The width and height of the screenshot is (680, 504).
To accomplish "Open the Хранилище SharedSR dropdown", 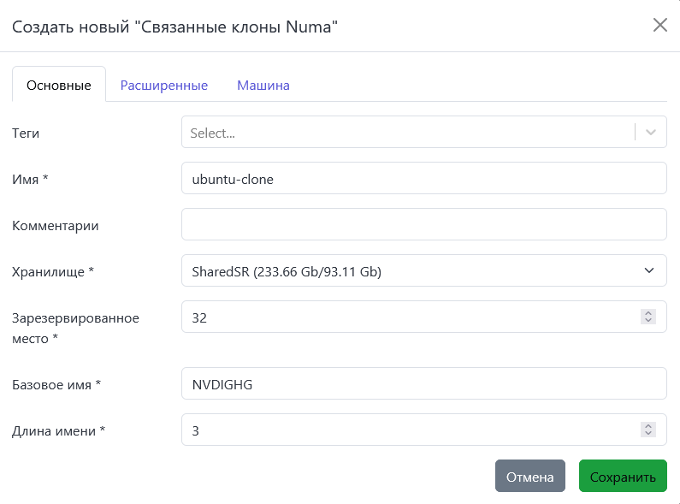I will [x=423, y=271].
